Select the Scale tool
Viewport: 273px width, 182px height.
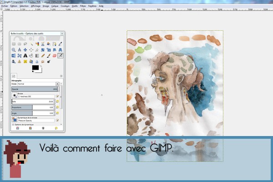pos(49,50)
